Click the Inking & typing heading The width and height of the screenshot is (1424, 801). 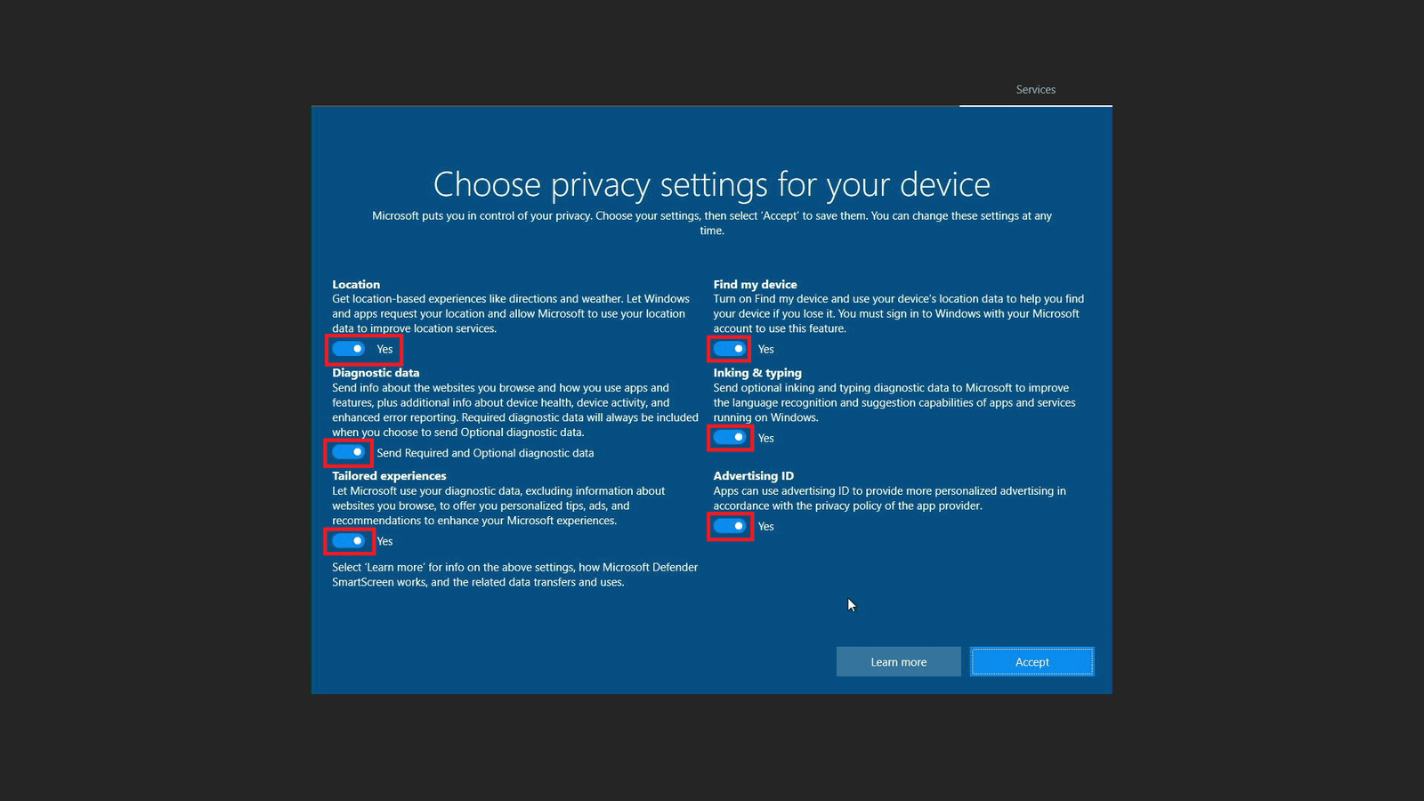757,373
